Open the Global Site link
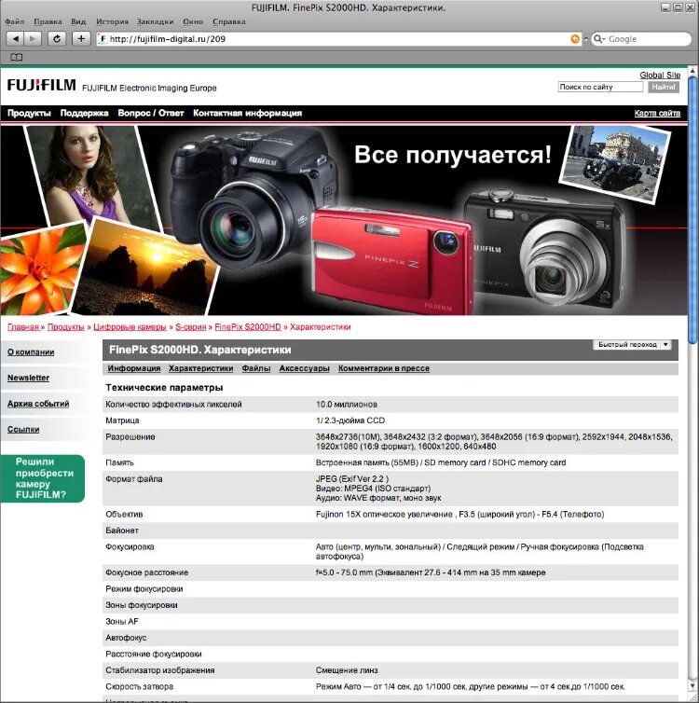 pyautogui.click(x=660, y=75)
